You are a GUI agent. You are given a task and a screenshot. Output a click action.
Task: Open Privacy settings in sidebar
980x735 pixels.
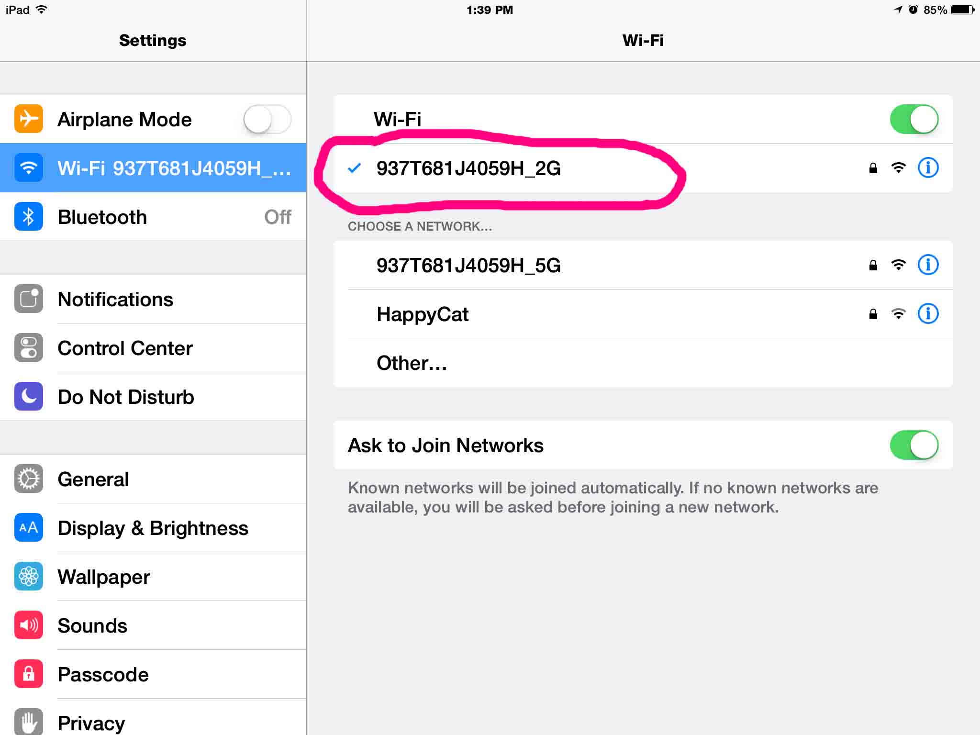(x=91, y=723)
